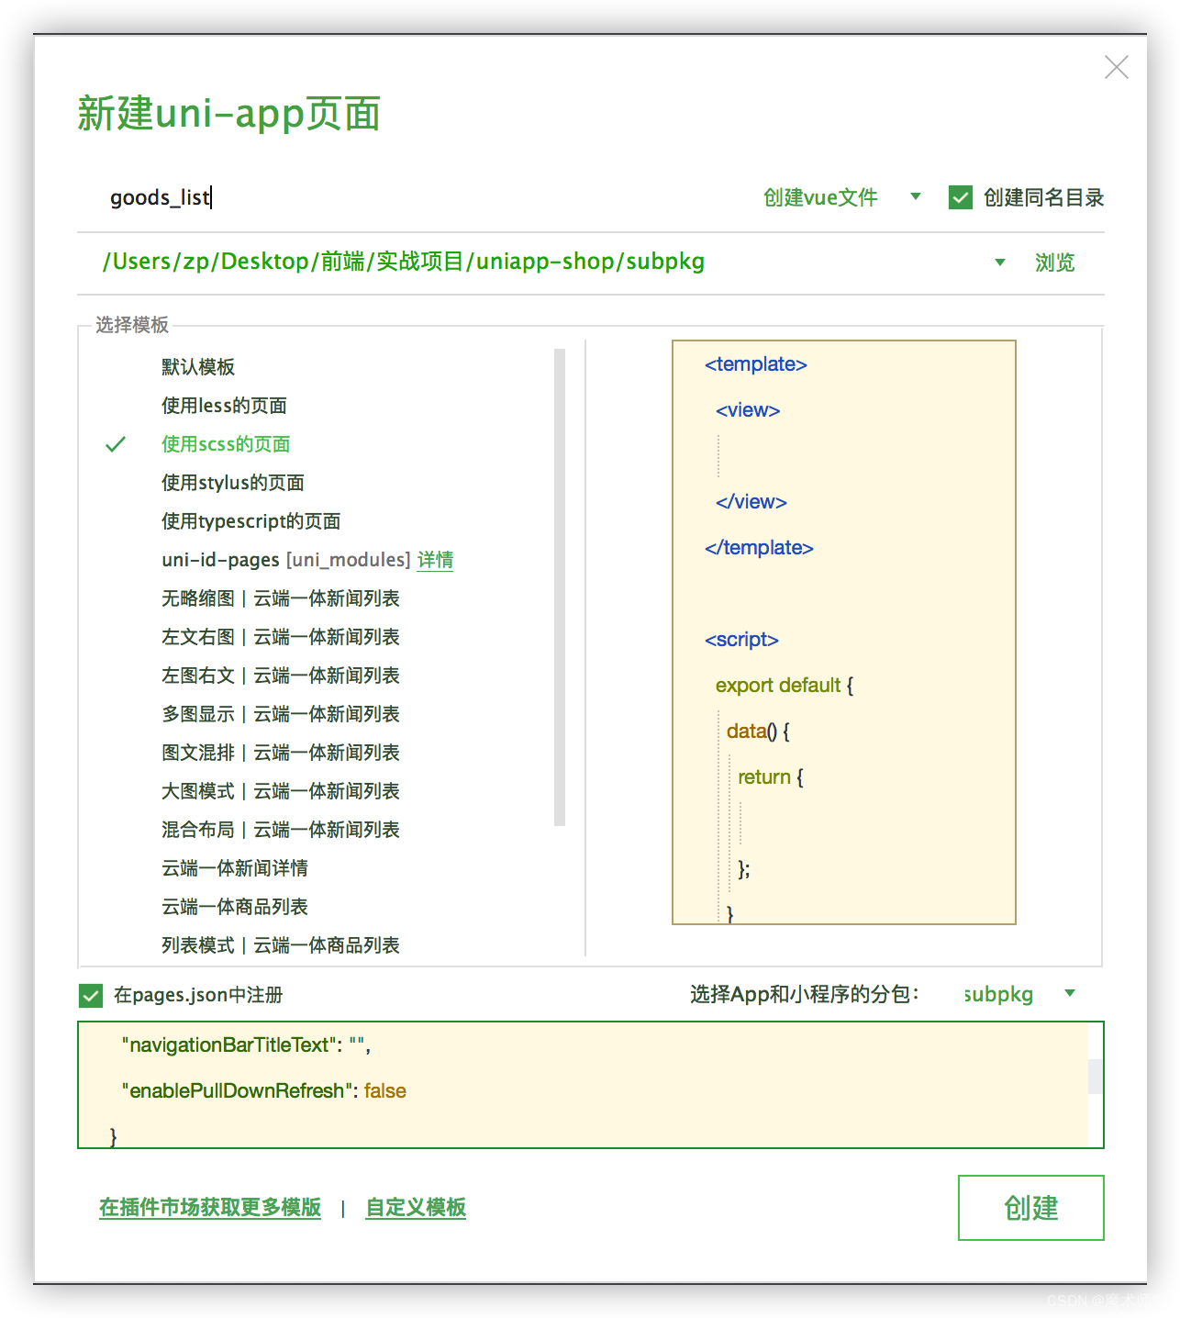Click the page name field containing goods_list
The height and width of the screenshot is (1318, 1180).
(x=413, y=197)
